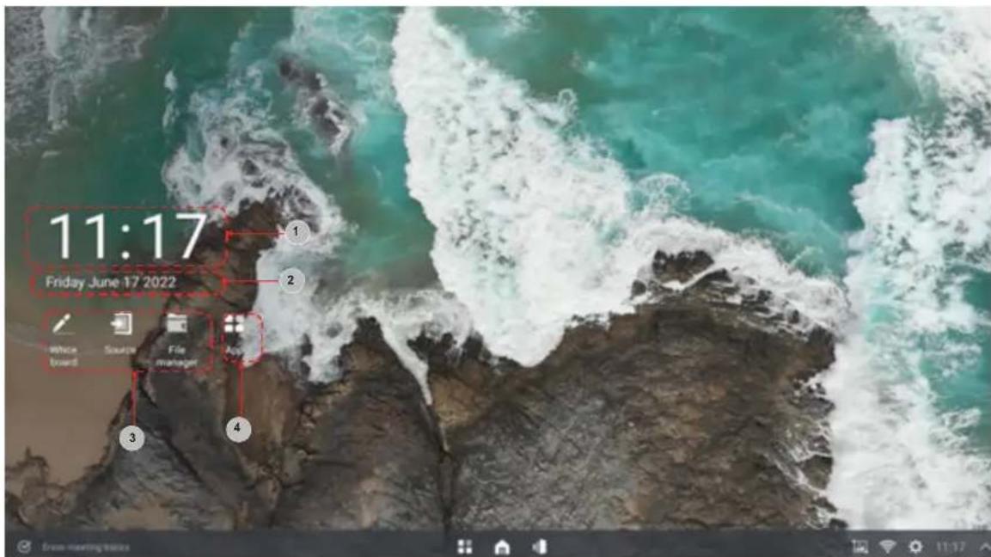Expand the tray with the up chevron

[985, 547]
